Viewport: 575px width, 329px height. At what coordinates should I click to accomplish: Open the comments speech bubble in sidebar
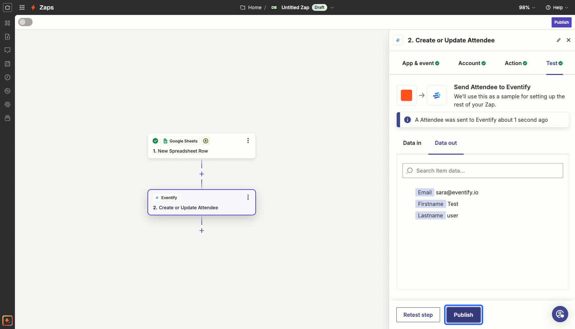(x=7, y=50)
